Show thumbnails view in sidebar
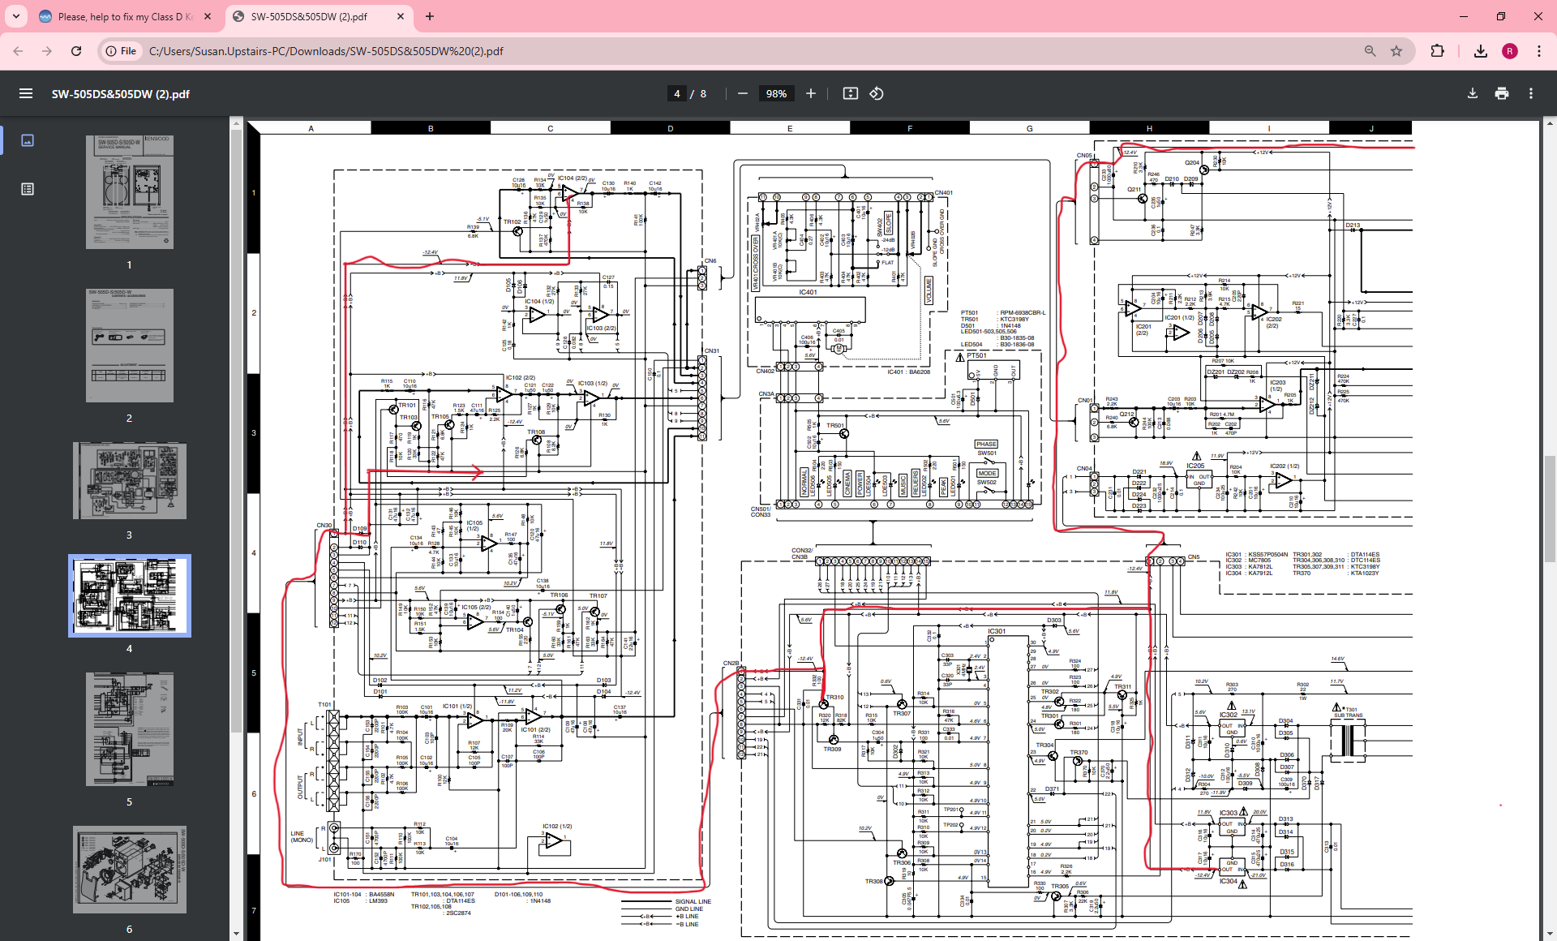Image resolution: width=1557 pixels, height=941 pixels. pos(28,140)
